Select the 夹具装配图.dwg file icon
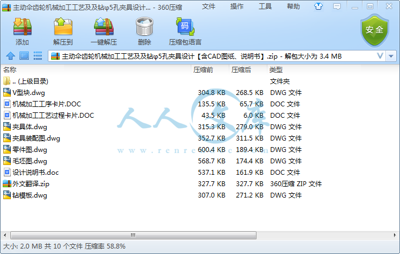The height and width of the screenshot is (254, 400). (7, 138)
